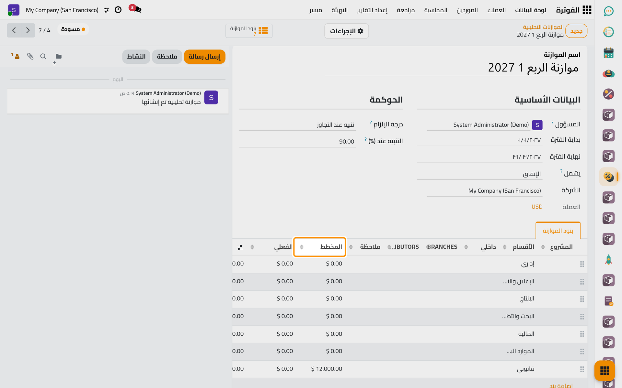Click the drag handle of قانوني row
The height and width of the screenshot is (388, 622).
tap(582, 369)
